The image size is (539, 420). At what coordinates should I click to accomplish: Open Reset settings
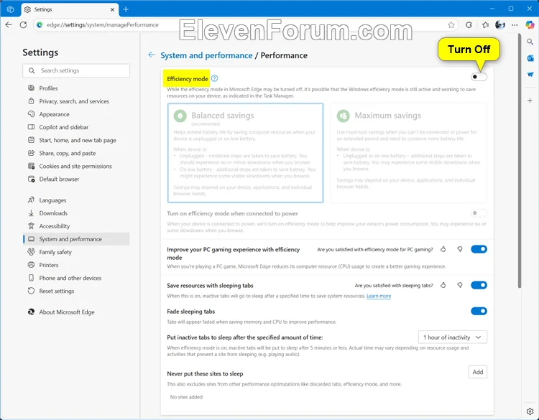pyautogui.click(x=76, y=291)
